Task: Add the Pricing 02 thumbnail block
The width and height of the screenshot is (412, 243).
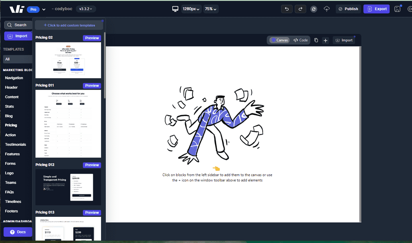Action: tap(68, 60)
